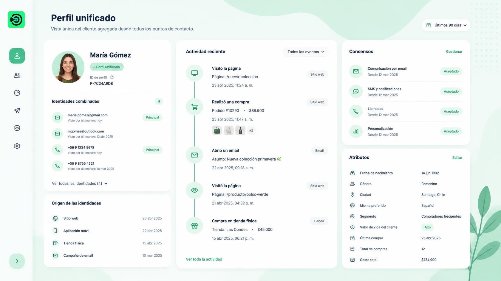This screenshot has height=281, width=501.
Task: Open the campaigns paper plane sidebar icon
Action: 17,110
